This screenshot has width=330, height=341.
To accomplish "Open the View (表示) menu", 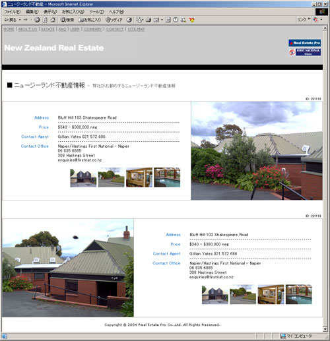I will (50, 12).
